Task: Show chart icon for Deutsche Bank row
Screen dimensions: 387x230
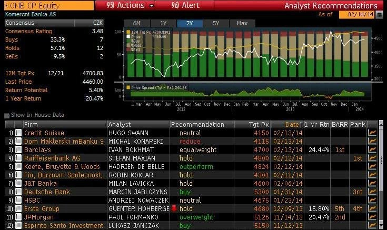Action: 372,192
